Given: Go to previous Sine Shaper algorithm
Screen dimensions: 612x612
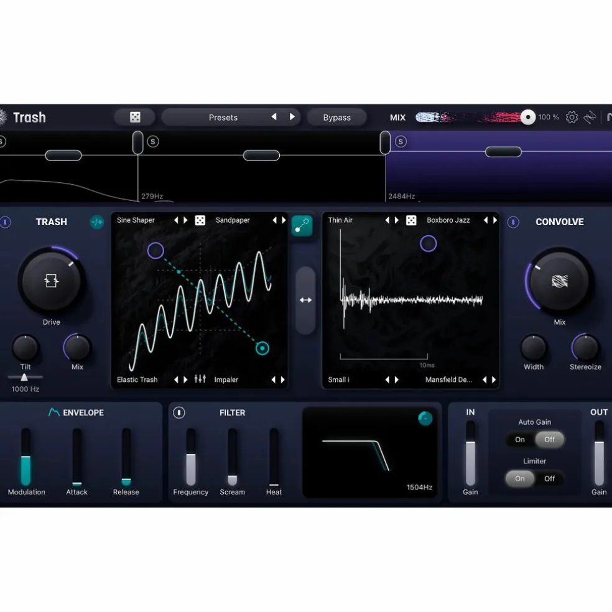Looking at the screenshot, I should [x=176, y=220].
